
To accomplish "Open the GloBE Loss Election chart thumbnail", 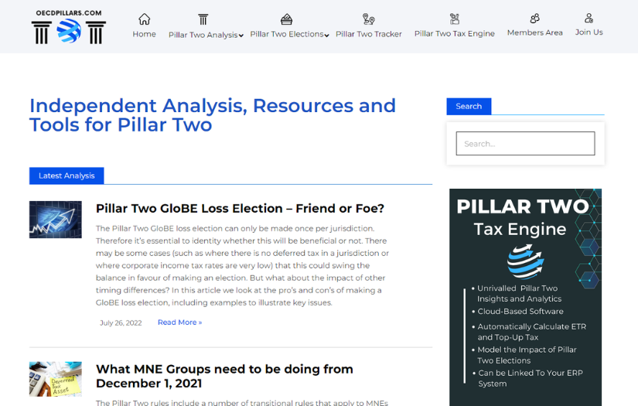I will tap(56, 220).
